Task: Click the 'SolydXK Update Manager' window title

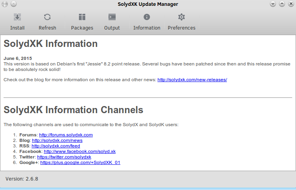Action: [x=148, y=4]
